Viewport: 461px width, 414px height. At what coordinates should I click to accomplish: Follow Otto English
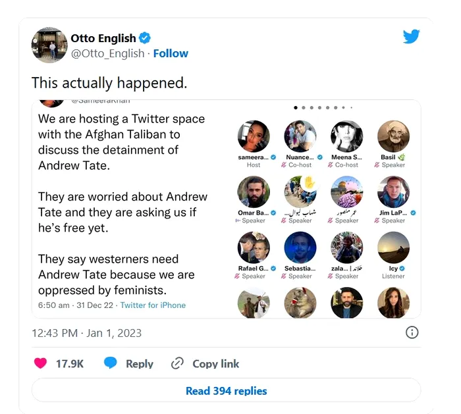point(171,53)
